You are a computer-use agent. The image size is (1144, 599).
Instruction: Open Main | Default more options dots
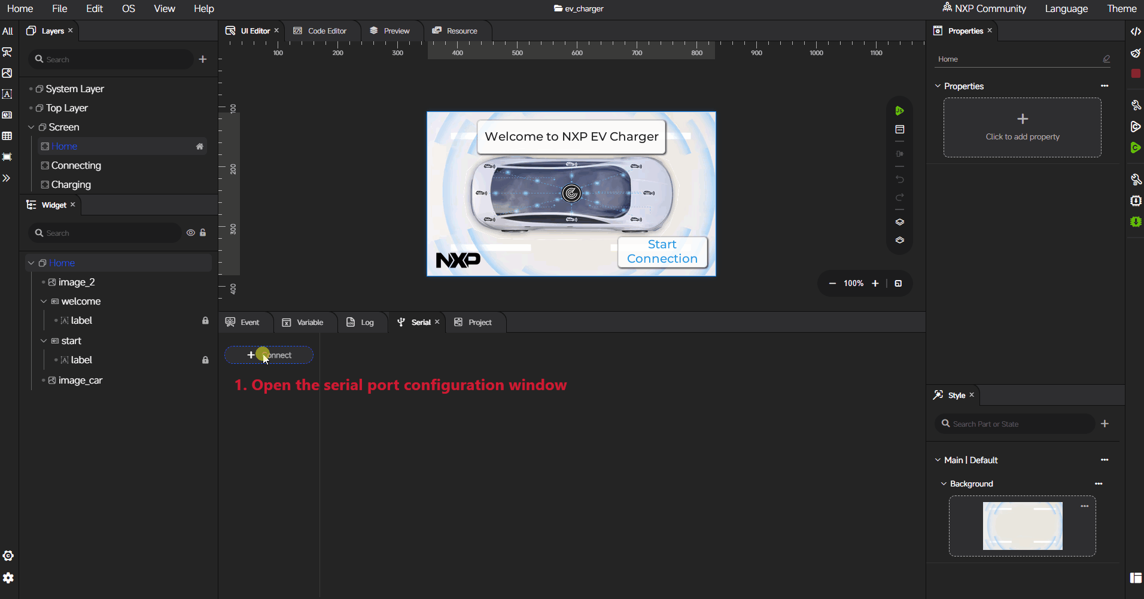coord(1105,460)
